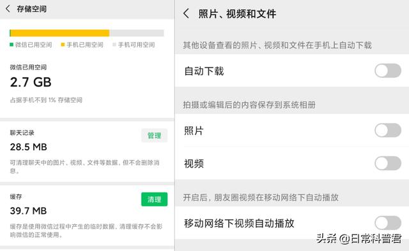This screenshot has width=409, height=251.
Task: Enable the 照片 save-to-album switch
Action: click(388, 131)
